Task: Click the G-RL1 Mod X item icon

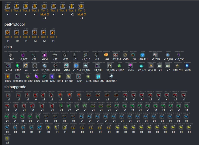Action: (81, 6)
